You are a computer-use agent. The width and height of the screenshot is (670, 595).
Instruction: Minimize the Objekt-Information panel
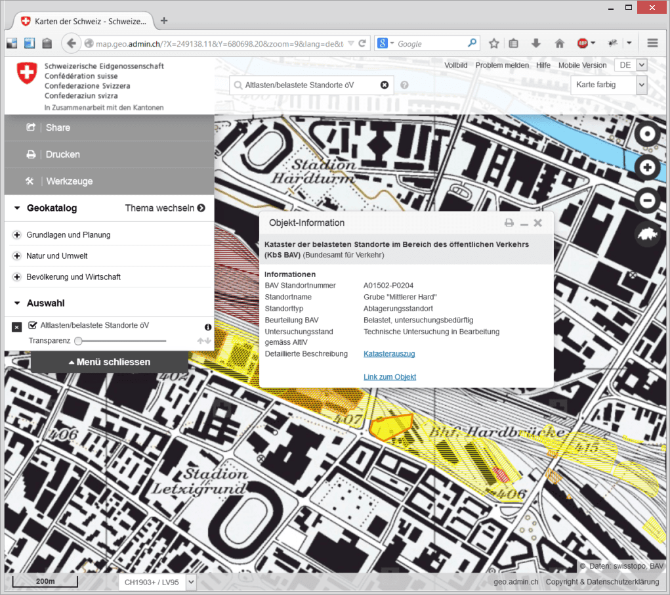523,223
